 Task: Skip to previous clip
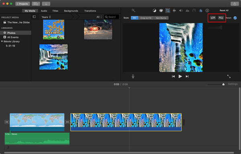(173, 76)
